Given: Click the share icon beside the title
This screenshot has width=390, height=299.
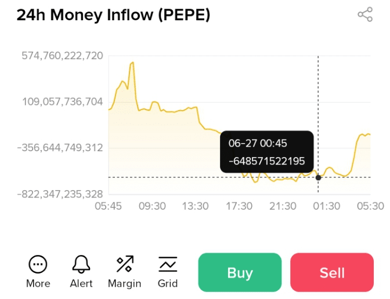Looking at the screenshot, I should coord(365,15).
